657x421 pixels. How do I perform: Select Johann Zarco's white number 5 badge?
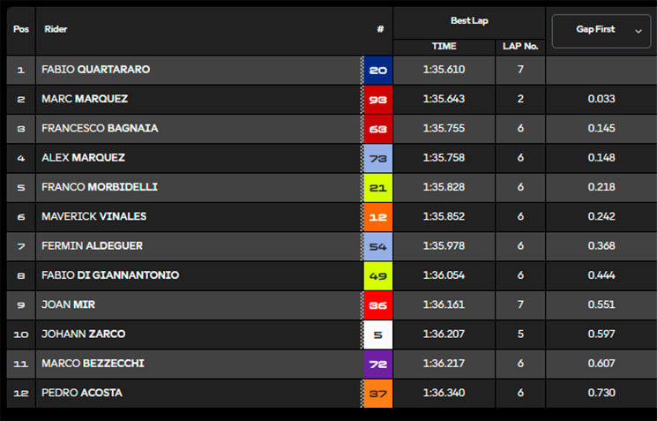pos(378,335)
